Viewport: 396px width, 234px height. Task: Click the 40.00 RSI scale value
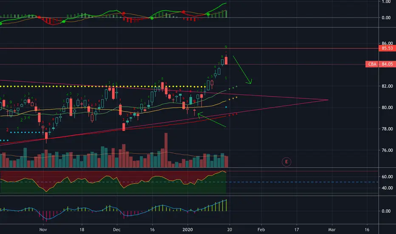tap(387, 188)
